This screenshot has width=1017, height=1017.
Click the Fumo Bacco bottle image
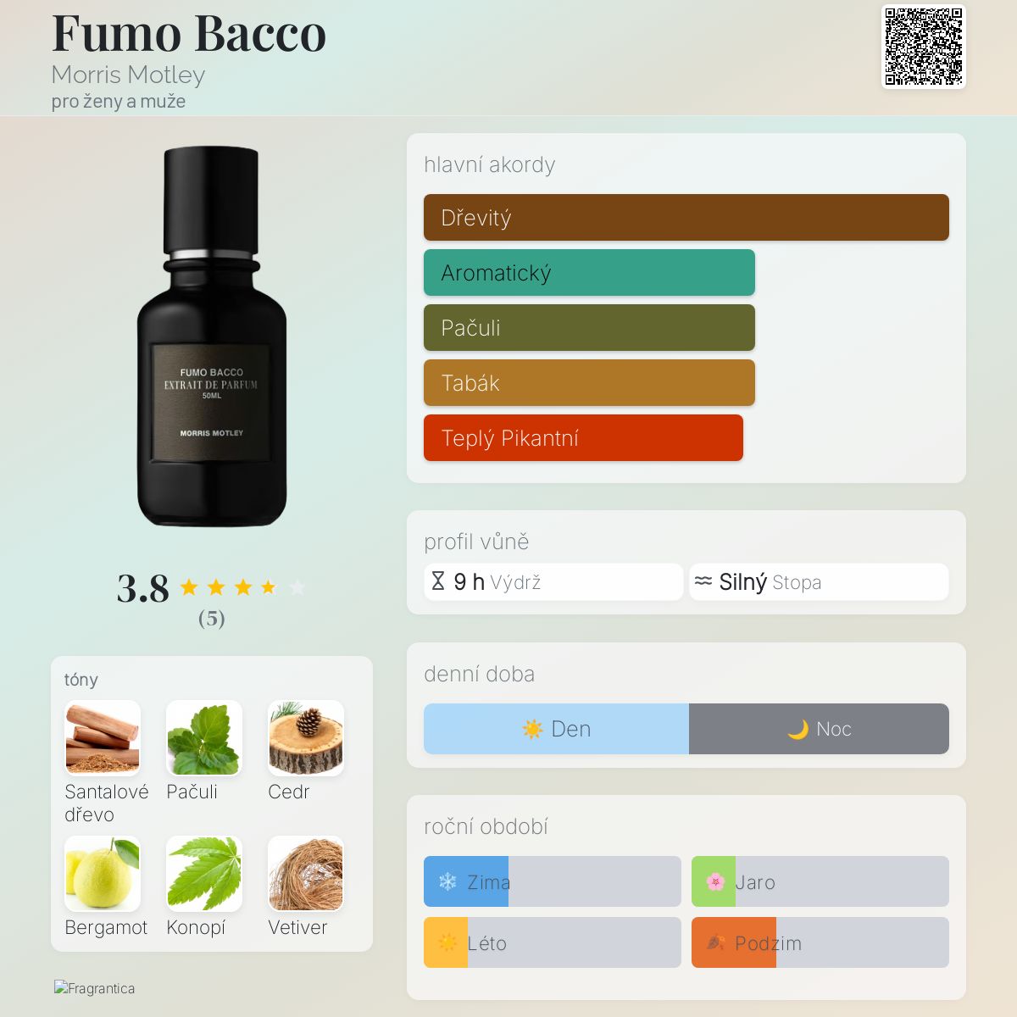tap(212, 336)
